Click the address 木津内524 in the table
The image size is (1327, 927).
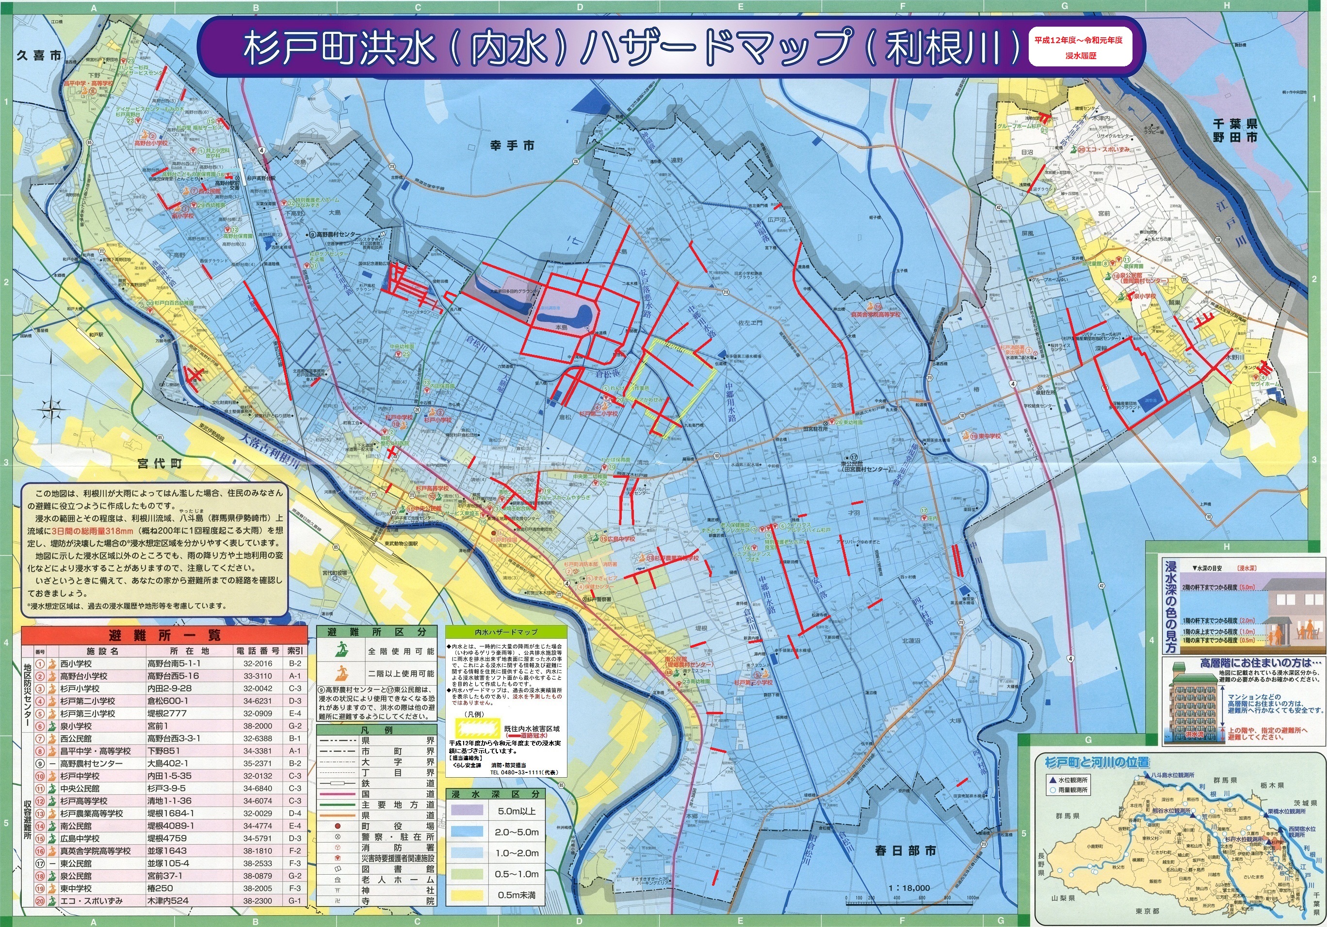click(168, 901)
